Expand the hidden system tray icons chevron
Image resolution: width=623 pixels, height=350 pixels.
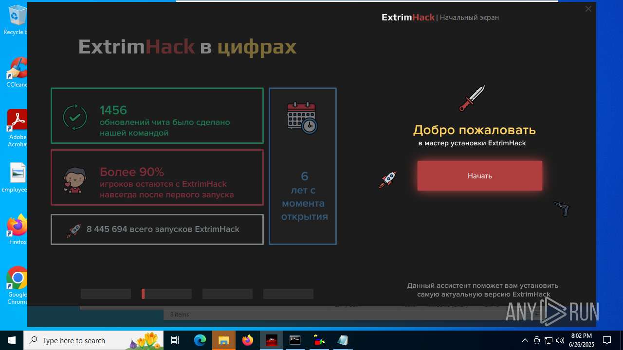click(x=525, y=340)
